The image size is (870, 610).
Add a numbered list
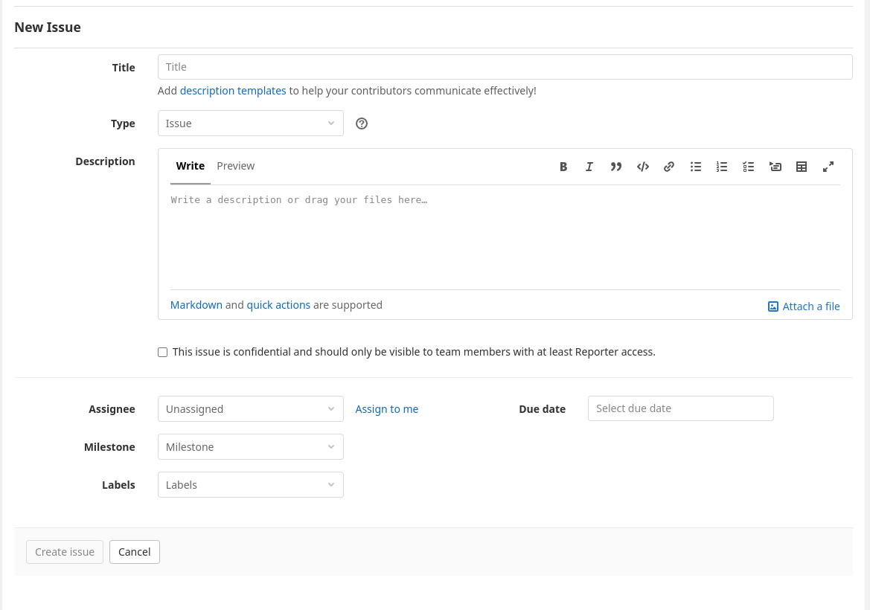pos(722,167)
